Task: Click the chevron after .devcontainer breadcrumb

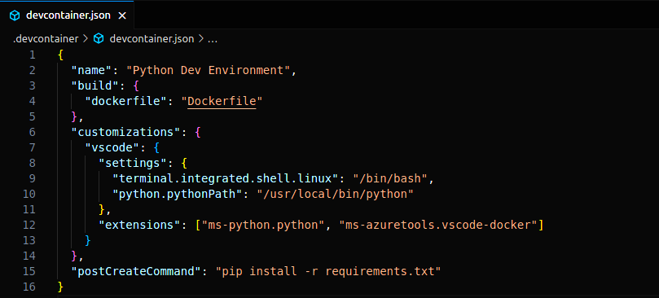Action: pyautogui.click(x=86, y=39)
